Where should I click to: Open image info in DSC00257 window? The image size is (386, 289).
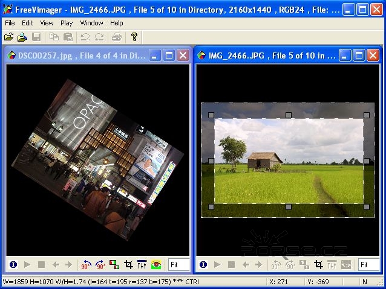[13, 265]
